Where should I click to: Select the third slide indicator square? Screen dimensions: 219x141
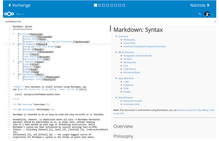(x=103, y=5)
